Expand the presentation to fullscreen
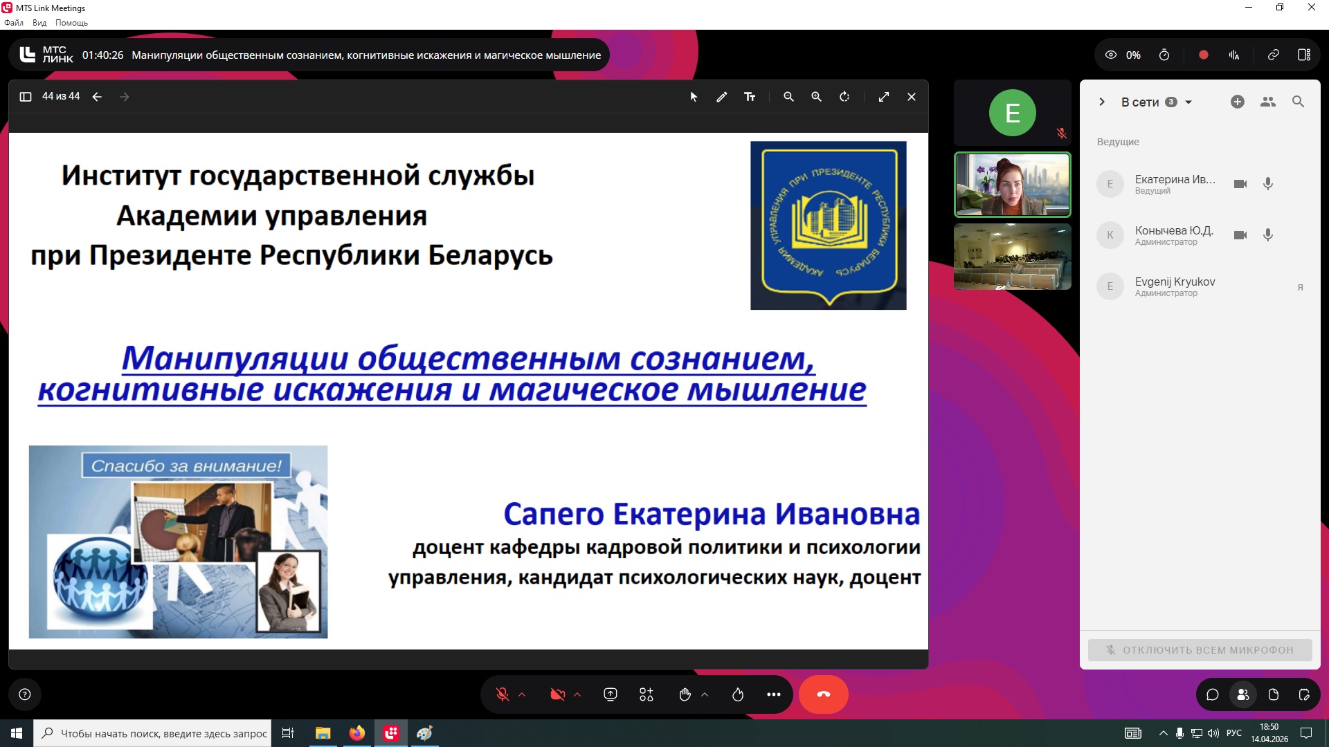 [884, 97]
